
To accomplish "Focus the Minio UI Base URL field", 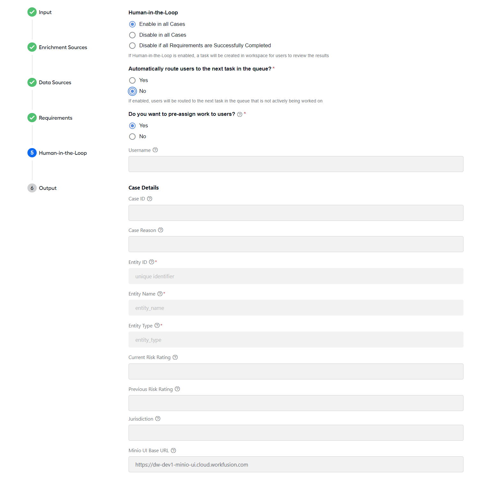I will click(x=296, y=464).
